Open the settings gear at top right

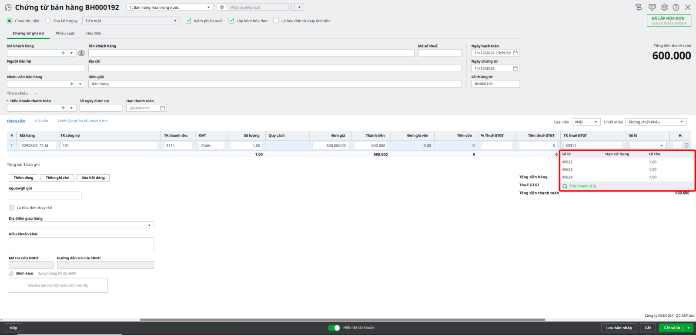pyautogui.click(x=664, y=7)
